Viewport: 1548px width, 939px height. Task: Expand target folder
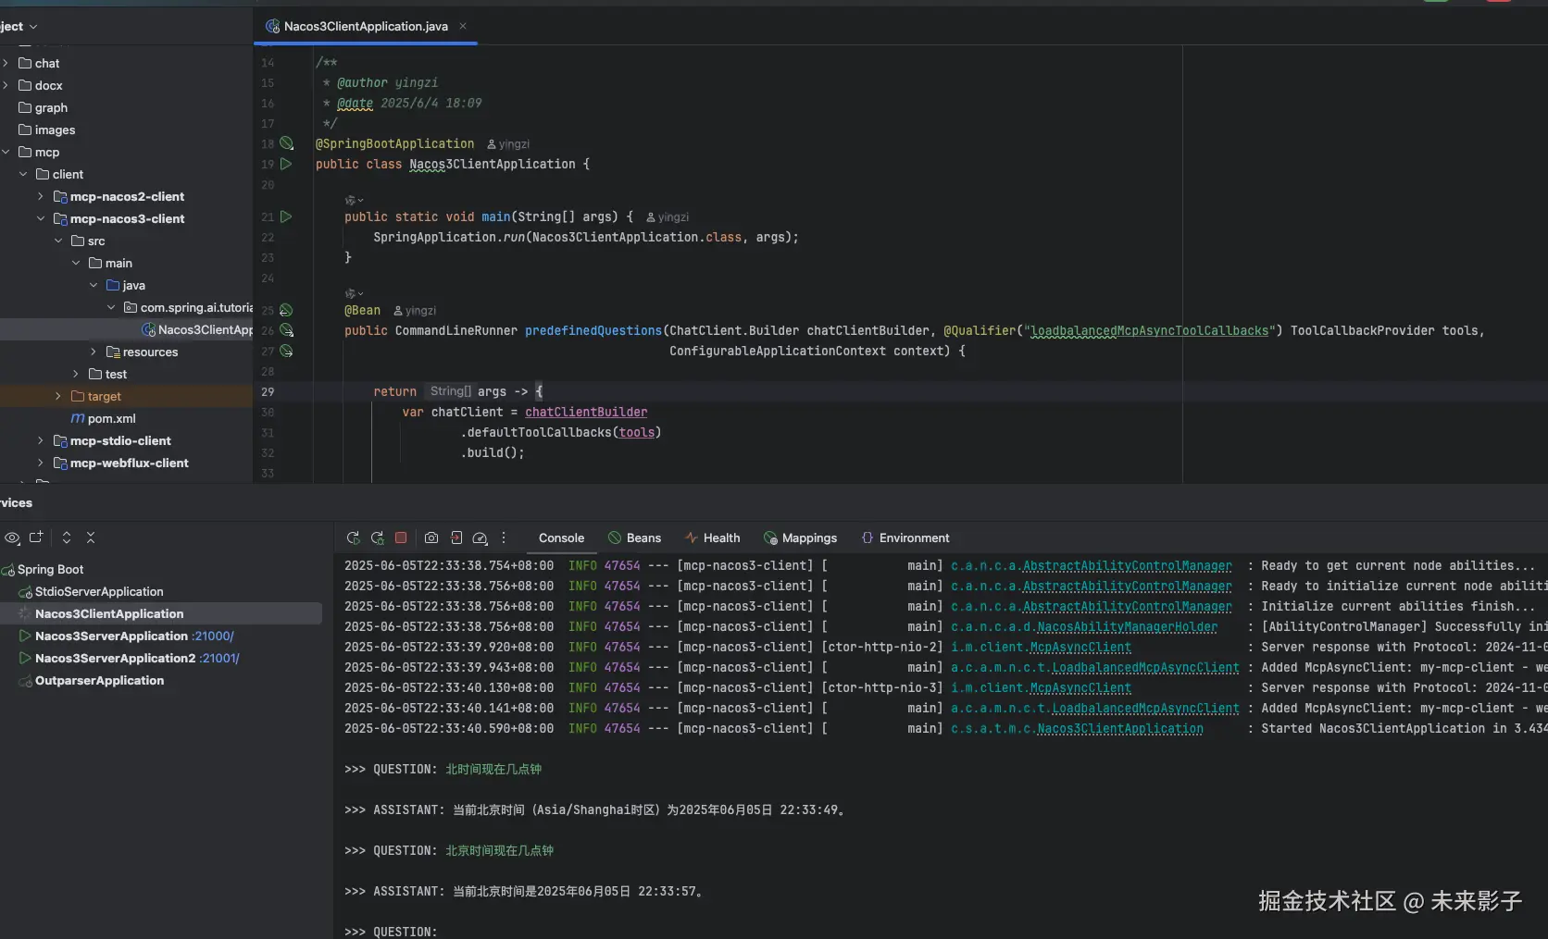point(58,396)
